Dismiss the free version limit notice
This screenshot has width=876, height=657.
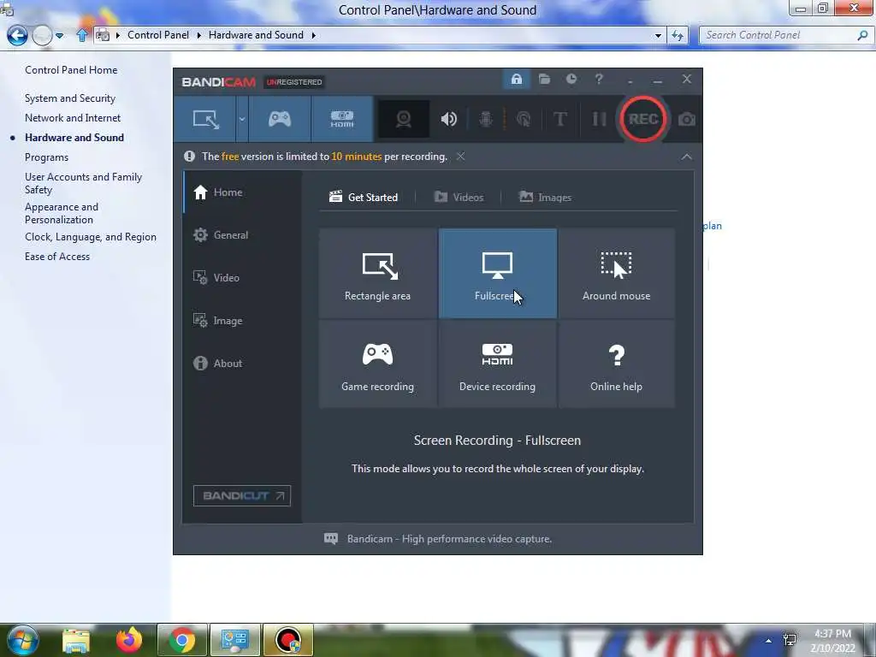(460, 157)
